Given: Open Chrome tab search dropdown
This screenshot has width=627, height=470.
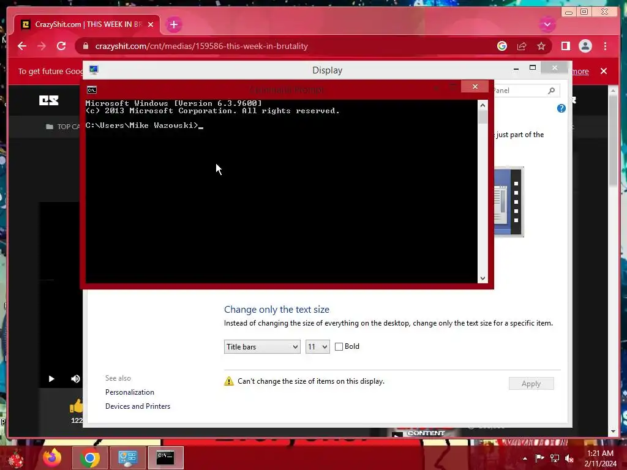Looking at the screenshot, I should pos(547,24).
